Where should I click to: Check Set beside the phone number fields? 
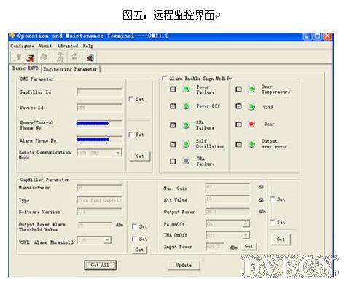point(131,135)
